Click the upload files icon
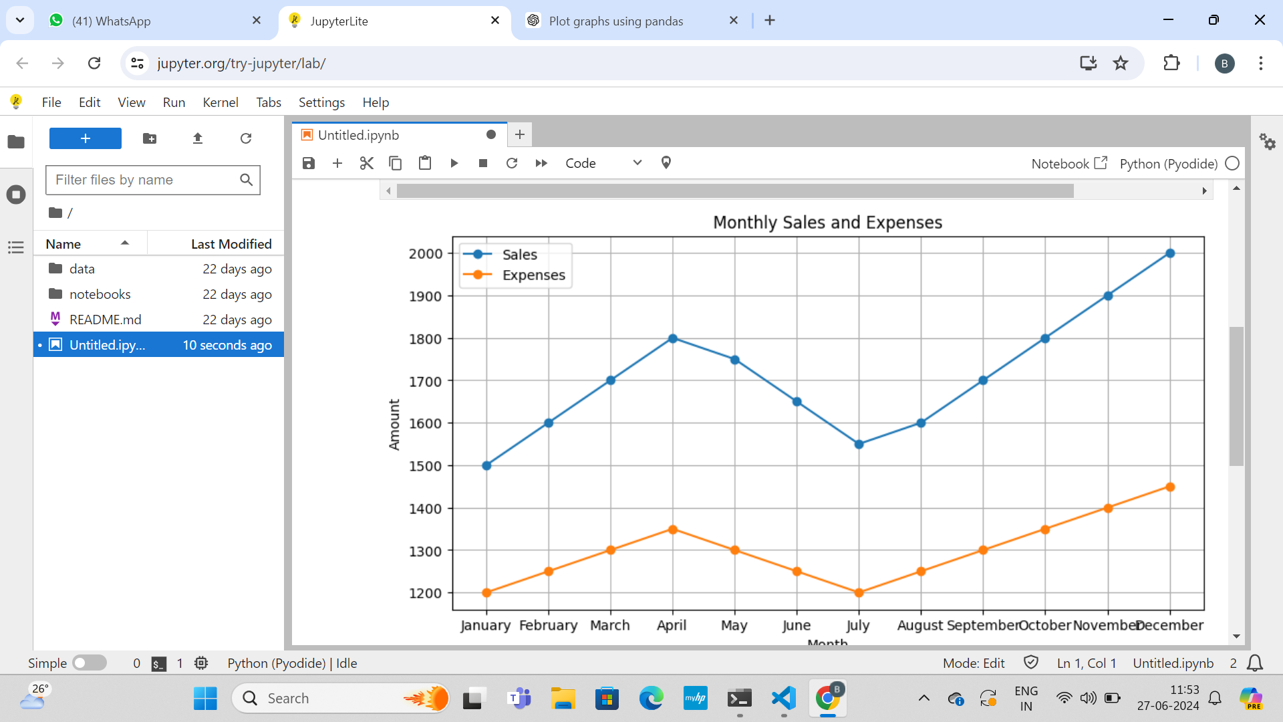The image size is (1283, 722). 198,138
